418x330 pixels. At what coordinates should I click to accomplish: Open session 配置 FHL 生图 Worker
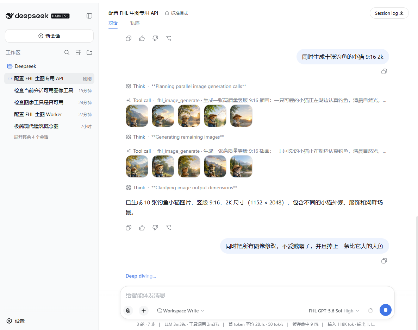coord(49,115)
